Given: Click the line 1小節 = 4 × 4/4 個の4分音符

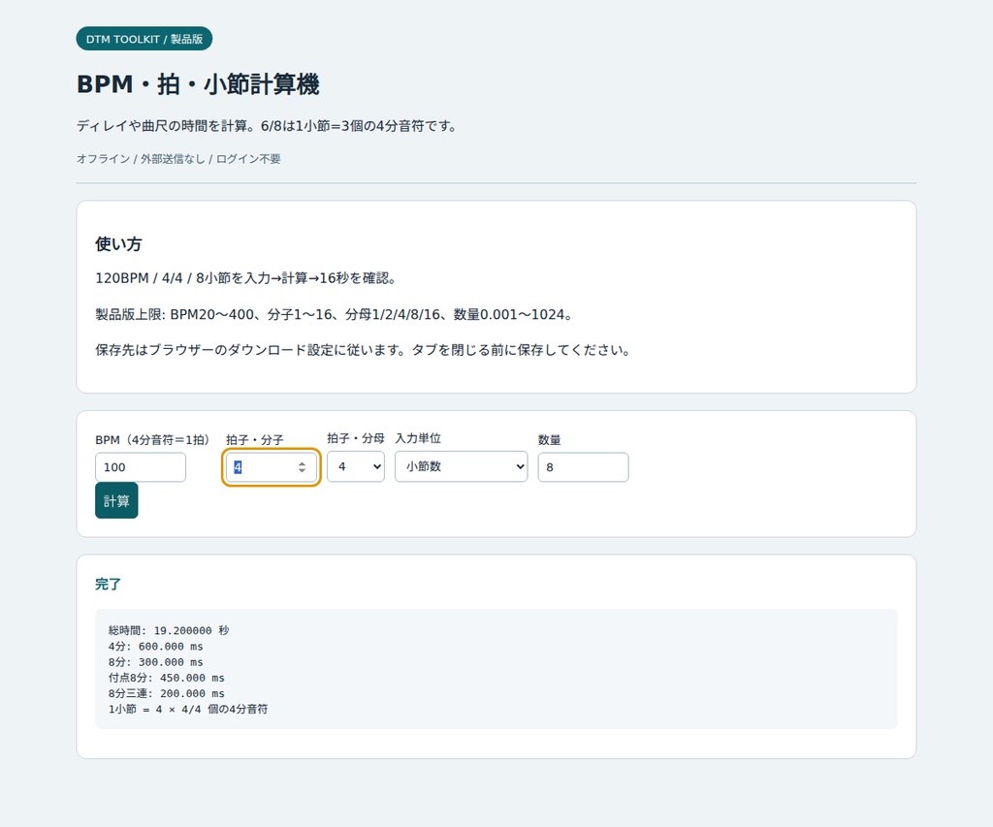Looking at the screenshot, I should click(x=188, y=710).
